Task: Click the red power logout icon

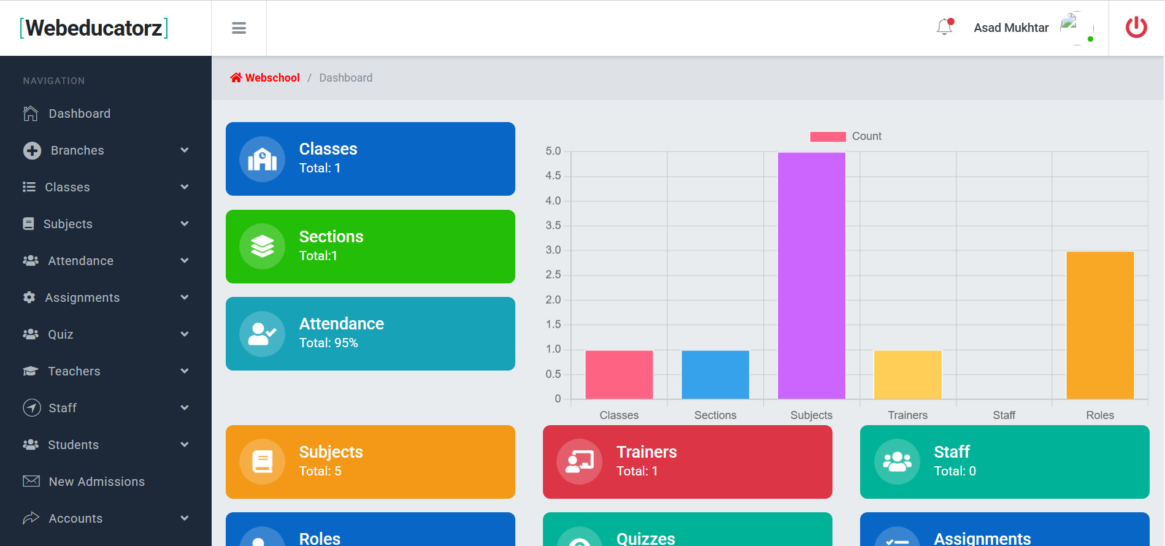Action: tap(1136, 28)
